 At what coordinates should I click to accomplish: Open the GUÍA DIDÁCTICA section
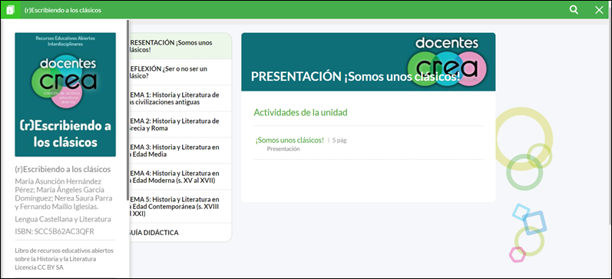point(180,233)
